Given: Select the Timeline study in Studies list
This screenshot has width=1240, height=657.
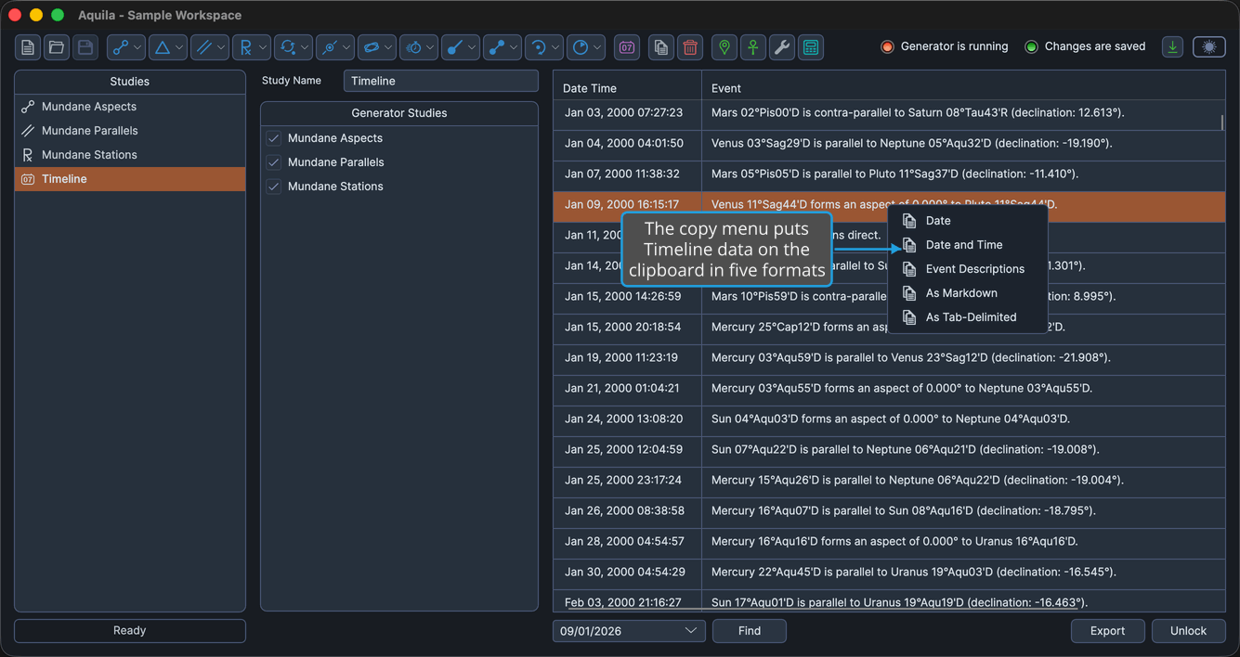Looking at the screenshot, I should [130, 179].
